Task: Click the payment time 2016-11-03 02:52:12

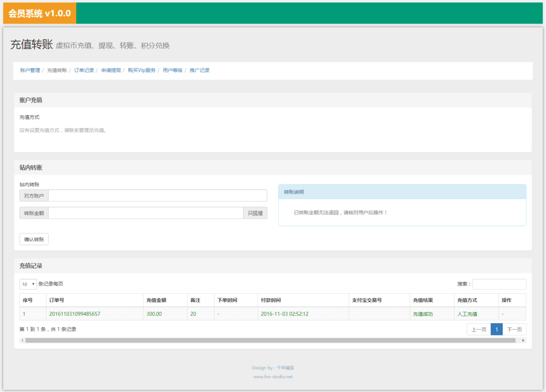Action: [285, 314]
